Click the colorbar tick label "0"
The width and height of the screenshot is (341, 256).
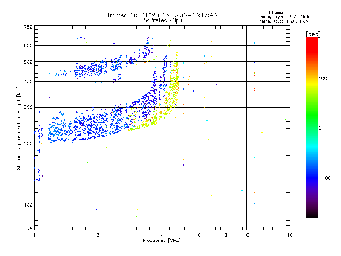pos(319,128)
